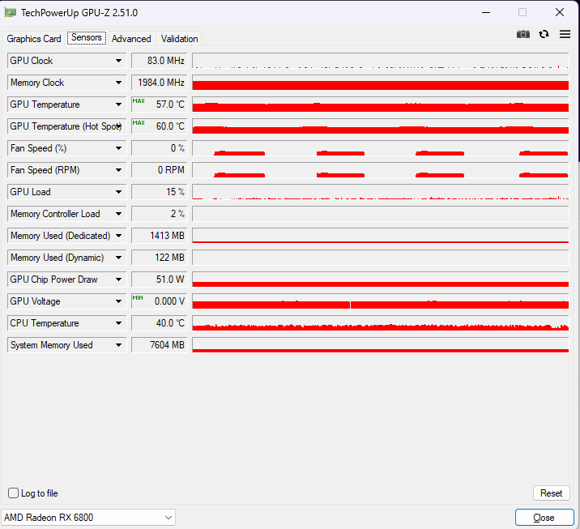The height and width of the screenshot is (529, 580).
Task: Click the GPU Clock history graph
Action: tap(380, 61)
